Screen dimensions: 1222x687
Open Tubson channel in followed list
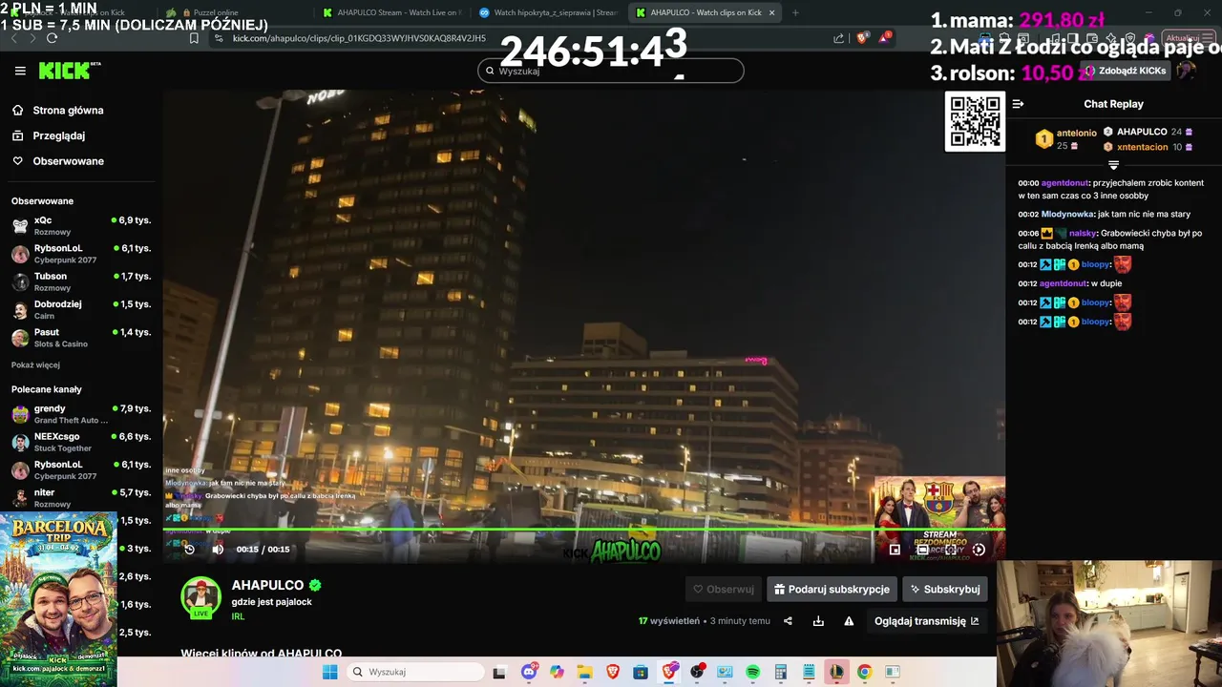[81, 281]
